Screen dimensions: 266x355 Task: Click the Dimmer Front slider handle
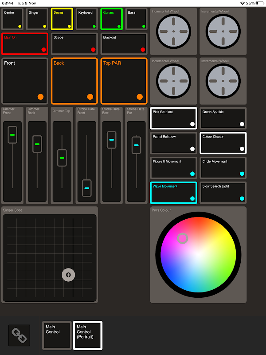coord(12,135)
